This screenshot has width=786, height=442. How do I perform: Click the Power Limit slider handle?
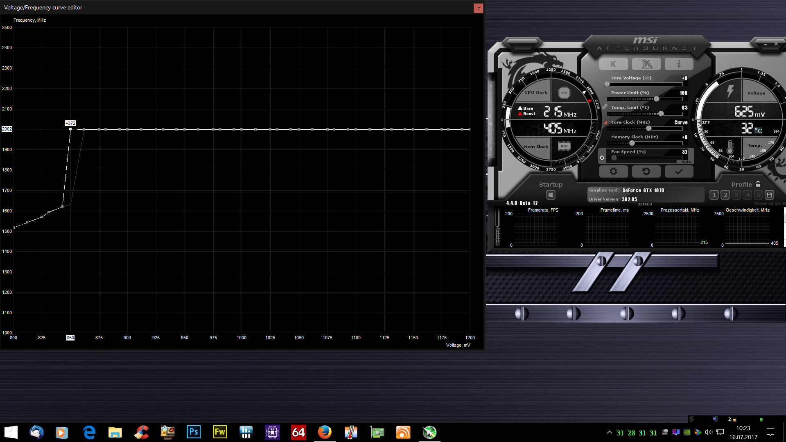tap(657, 99)
